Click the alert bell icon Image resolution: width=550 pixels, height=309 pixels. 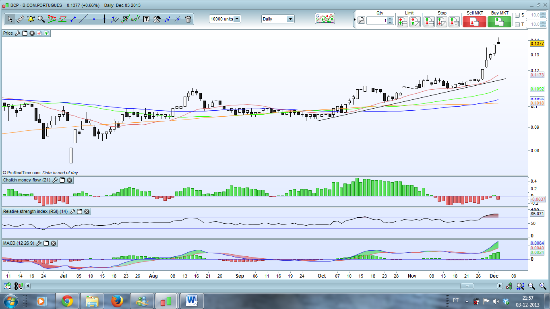[31, 19]
